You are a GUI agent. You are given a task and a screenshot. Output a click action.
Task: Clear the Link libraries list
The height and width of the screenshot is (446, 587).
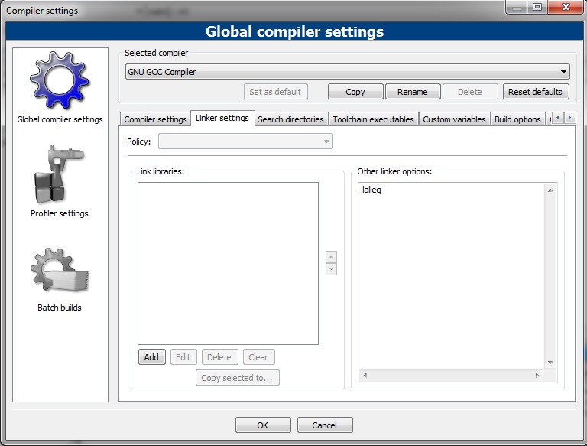258,357
